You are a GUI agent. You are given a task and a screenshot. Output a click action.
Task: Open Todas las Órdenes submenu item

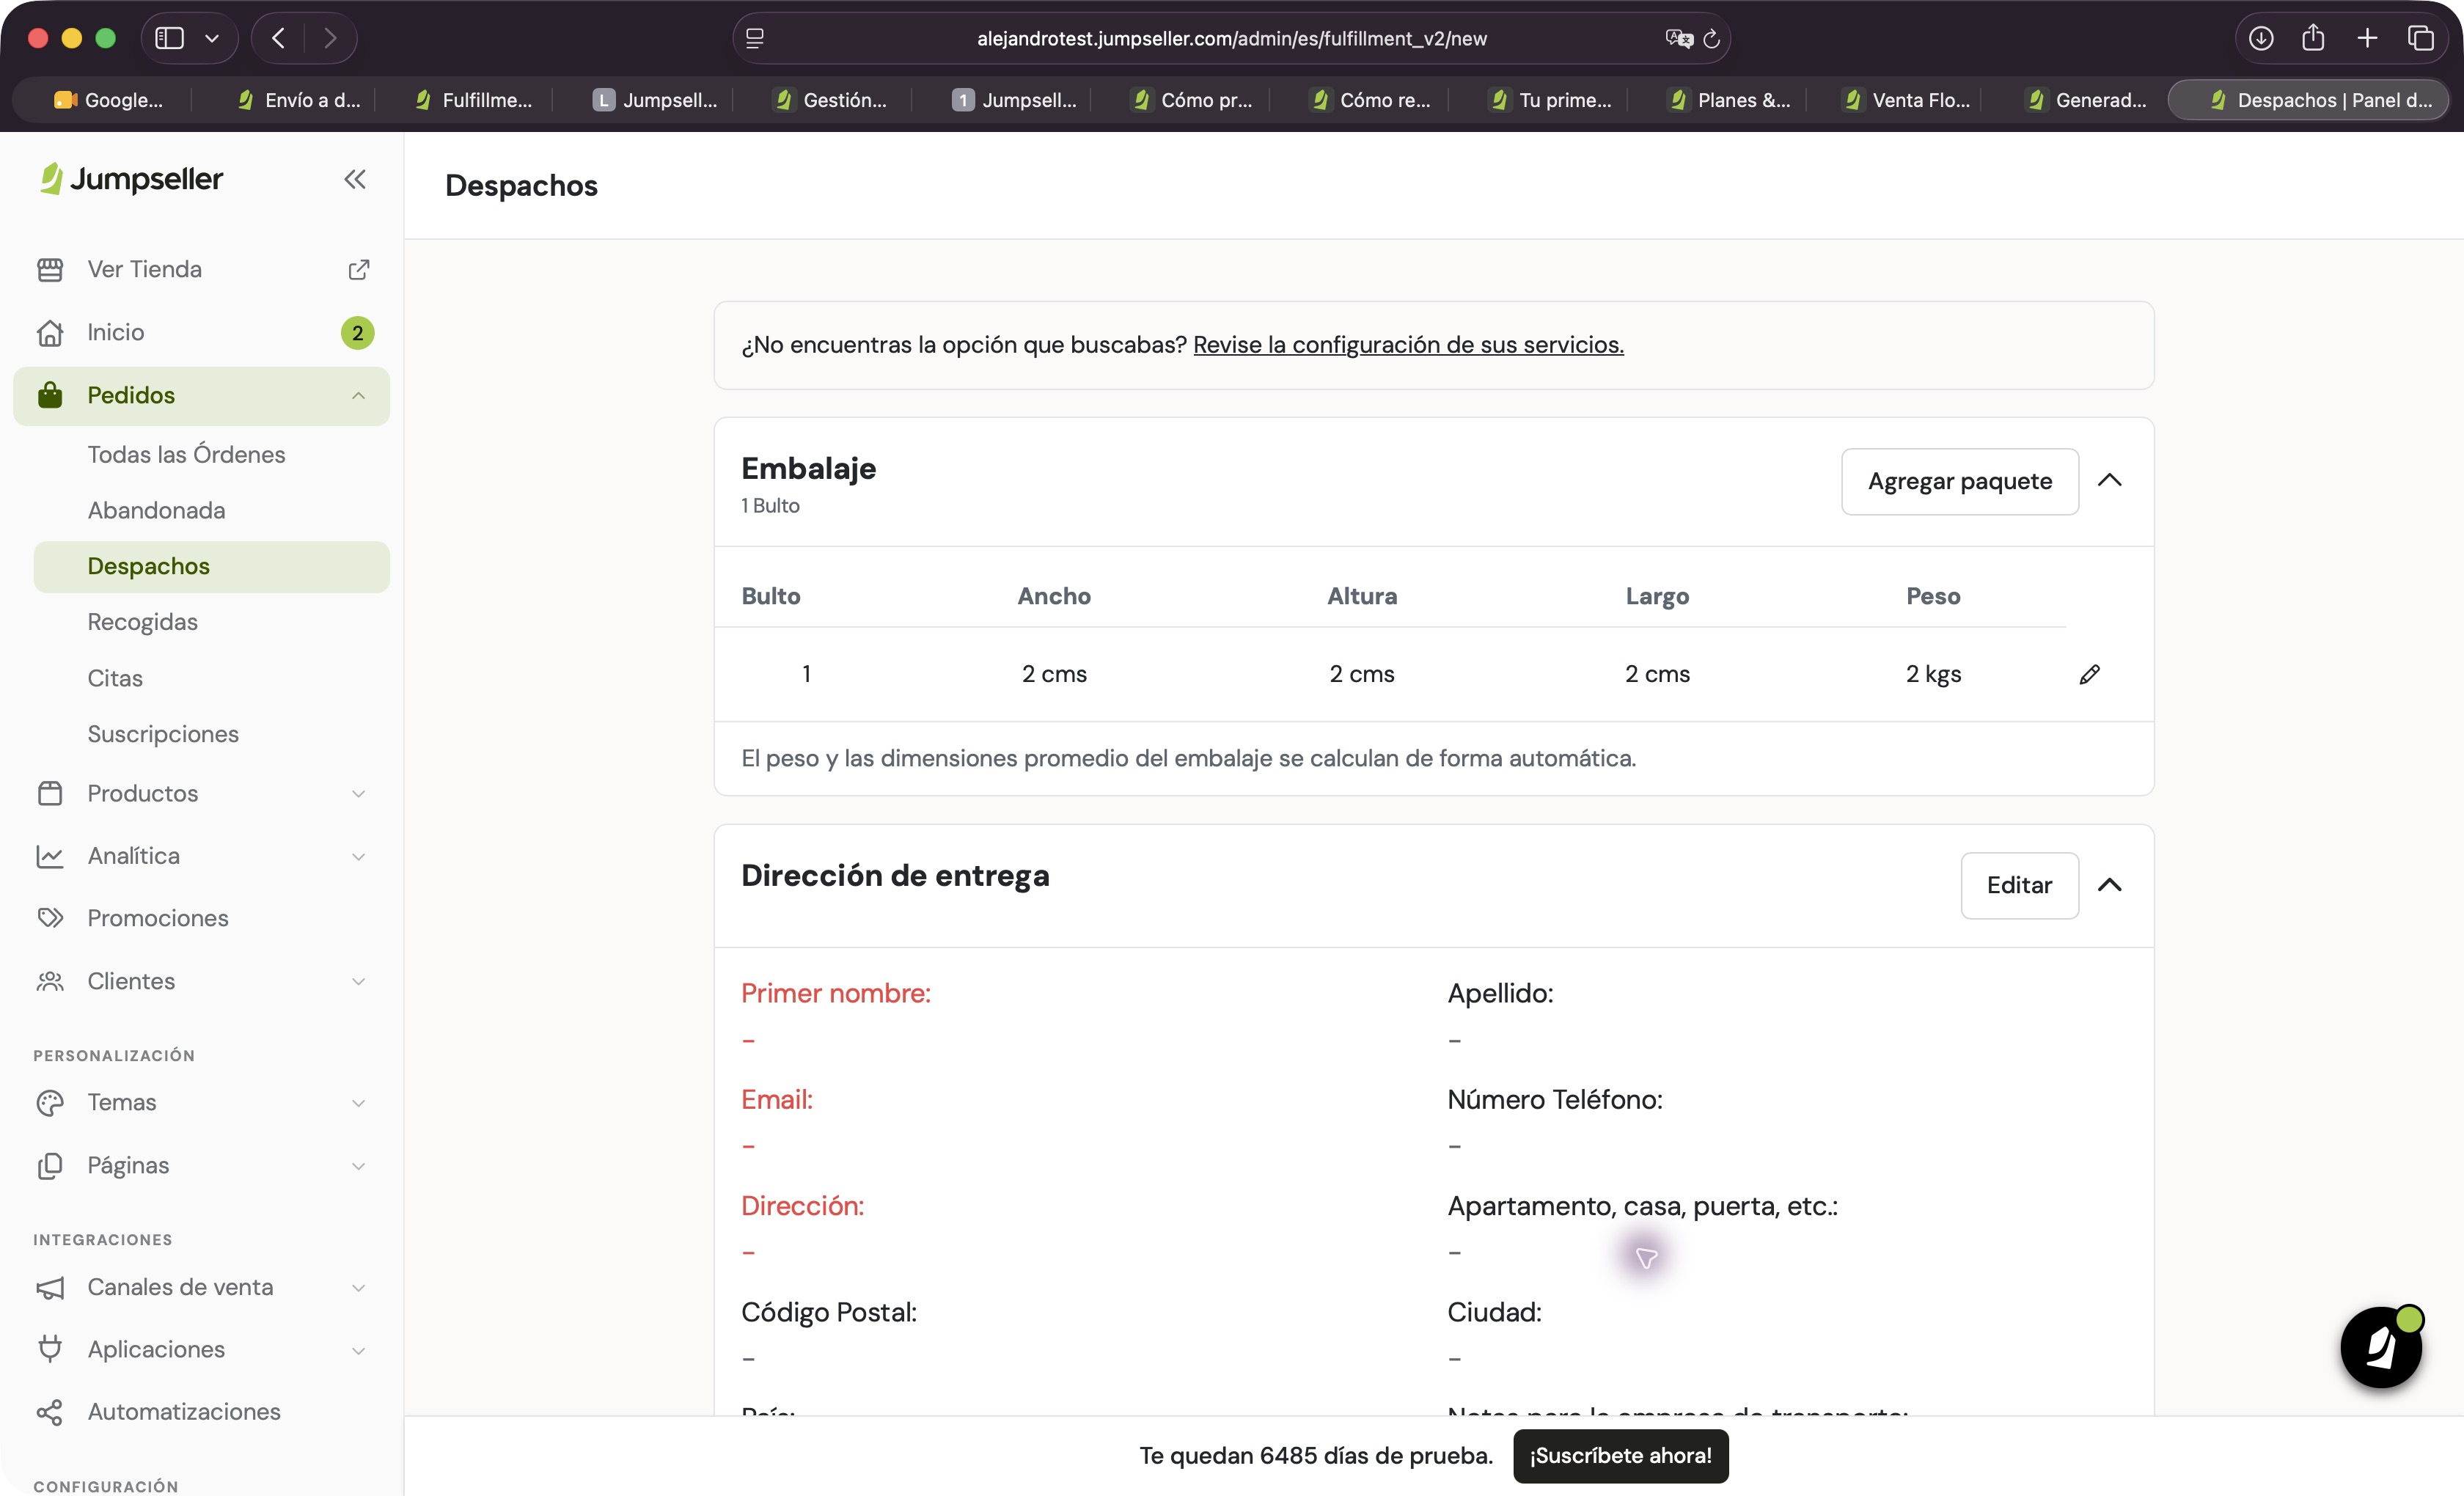(186, 455)
